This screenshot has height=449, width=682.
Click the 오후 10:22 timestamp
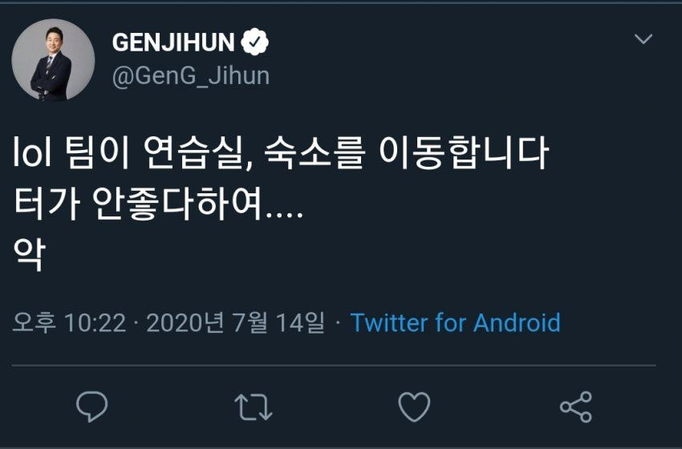[x=69, y=323]
